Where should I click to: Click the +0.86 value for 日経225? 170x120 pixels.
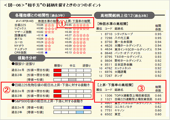click(40, 25)
